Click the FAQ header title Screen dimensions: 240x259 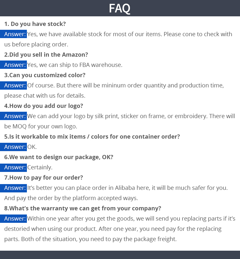(120, 8)
